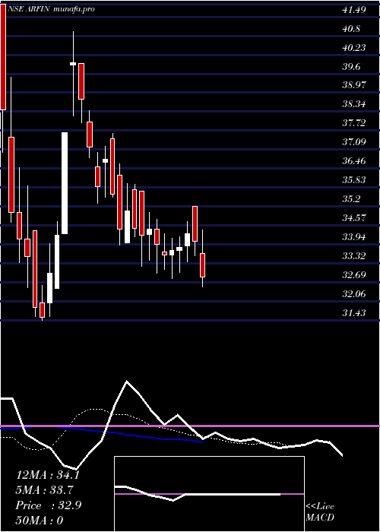Select the 35.2 price axis label

coord(351,199)
